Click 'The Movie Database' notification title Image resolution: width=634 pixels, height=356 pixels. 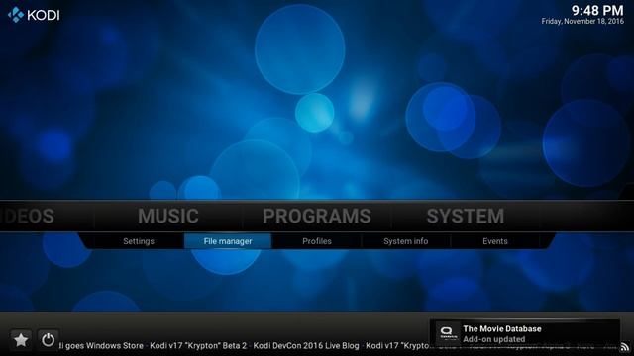[502, 329]
